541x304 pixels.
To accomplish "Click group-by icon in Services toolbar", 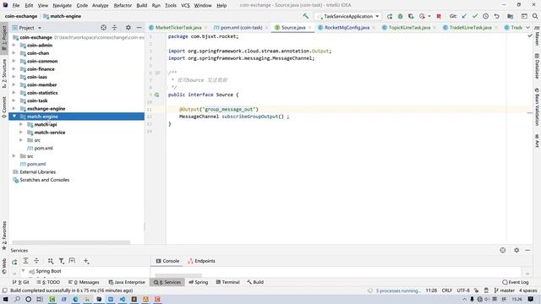I will click(x=51, y=261).
